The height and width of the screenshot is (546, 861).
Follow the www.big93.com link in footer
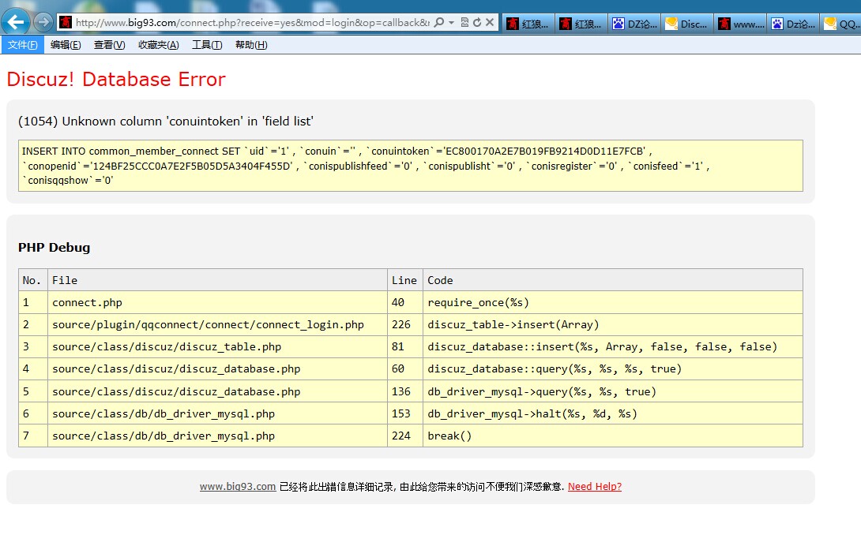[x=237, y=487]
